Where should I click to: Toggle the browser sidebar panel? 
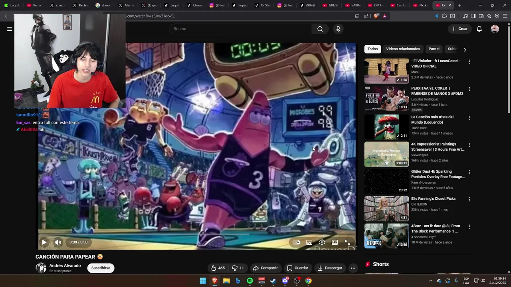point(473,16)
